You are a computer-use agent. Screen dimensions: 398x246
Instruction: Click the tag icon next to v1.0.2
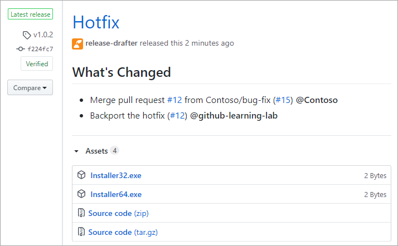pos(27,35)
